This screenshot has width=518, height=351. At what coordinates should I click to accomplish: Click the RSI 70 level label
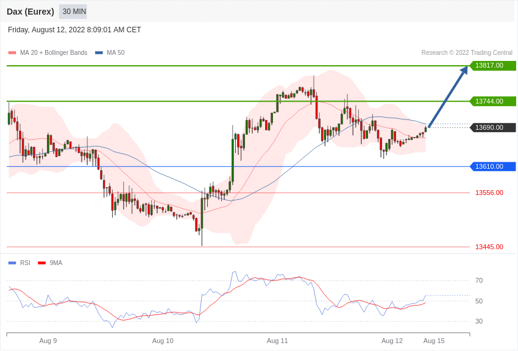coord(479,281)
